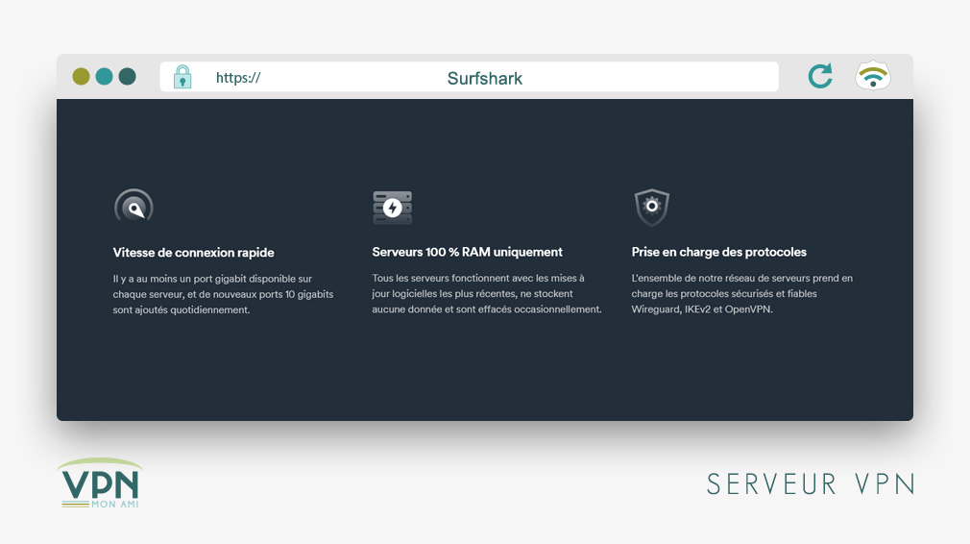Click the dark green window dot
970x544 pixels.
tap(127, 77)
